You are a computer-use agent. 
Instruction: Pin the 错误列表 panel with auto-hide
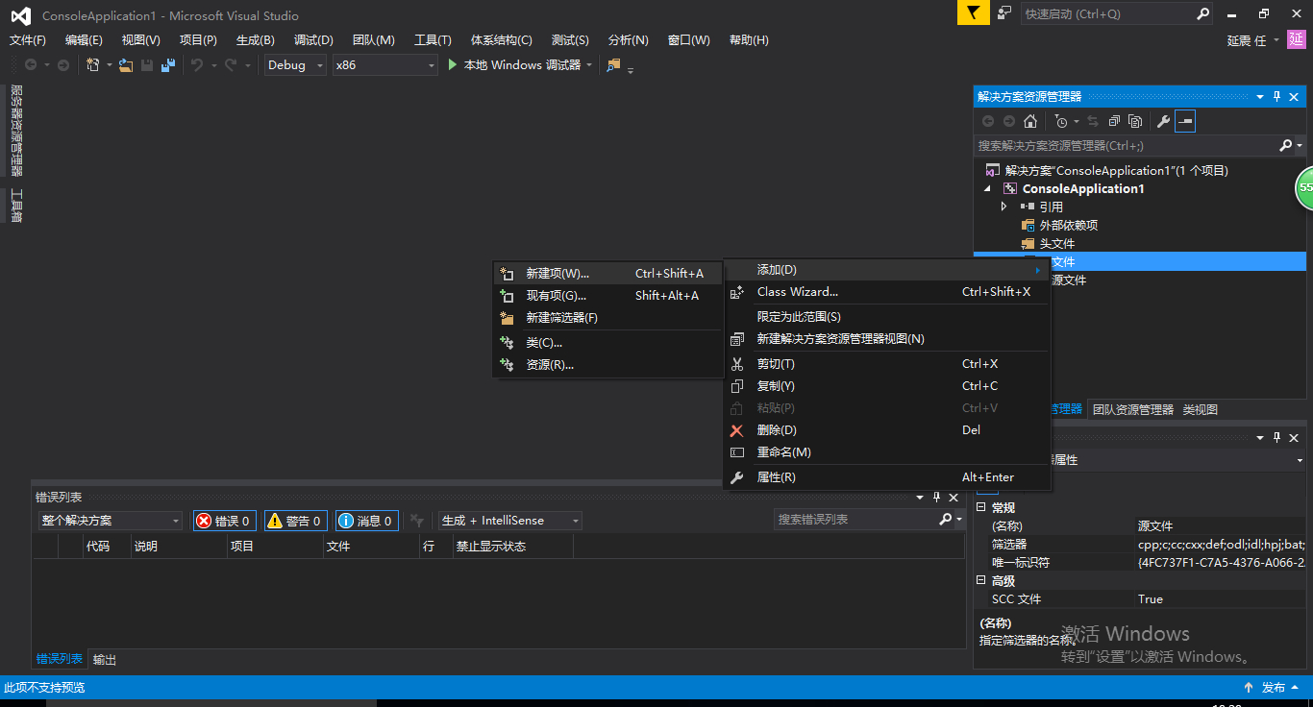[936, 498]
